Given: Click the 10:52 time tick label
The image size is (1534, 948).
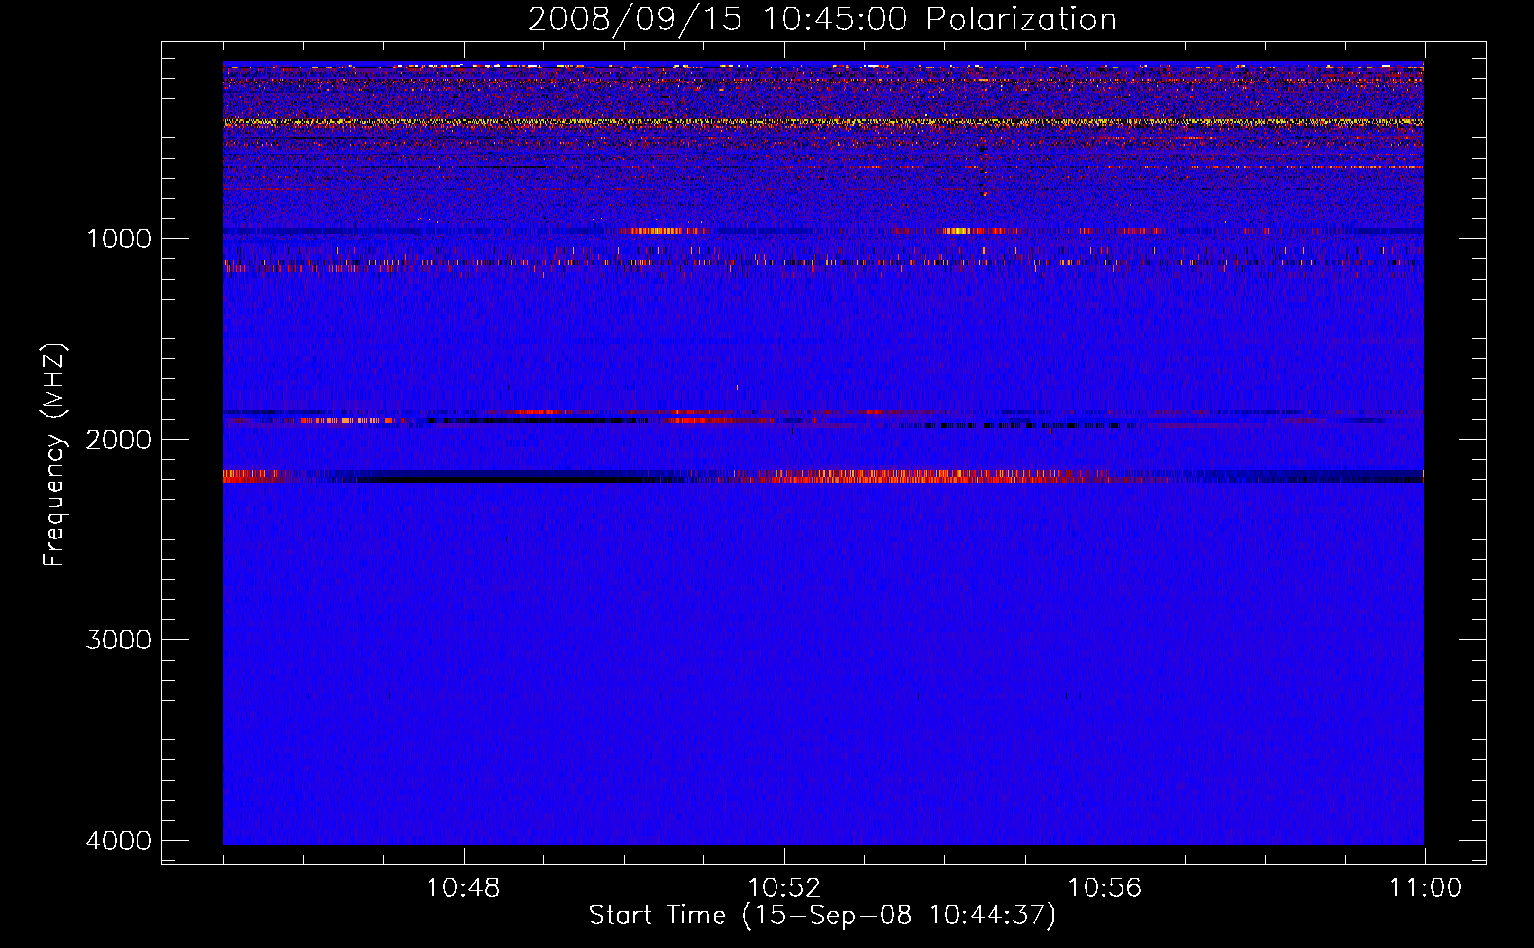Looking at the screenshot, I should pos(784,888).
